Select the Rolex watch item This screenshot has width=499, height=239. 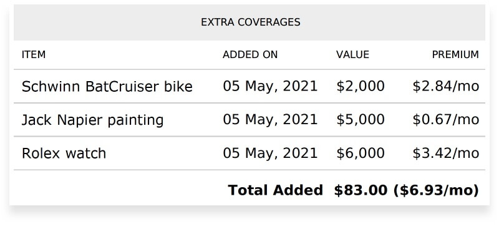coord(64,154)
